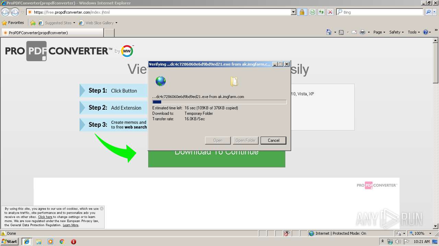Click the RSS feeds icon
This screenshot has height=246, width=439.
(341, 32)
